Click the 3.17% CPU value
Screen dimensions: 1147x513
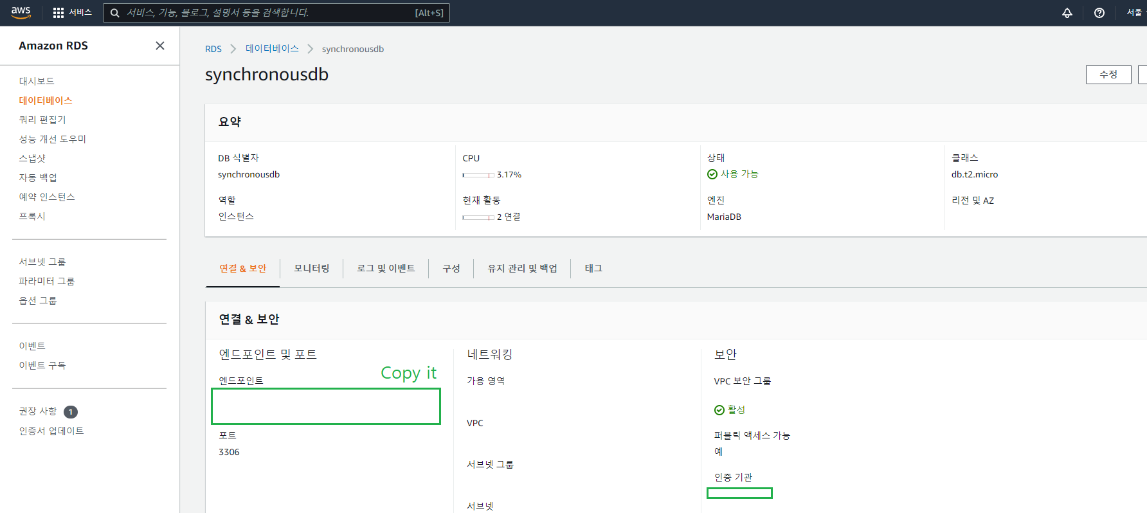[x=509, y=175]
